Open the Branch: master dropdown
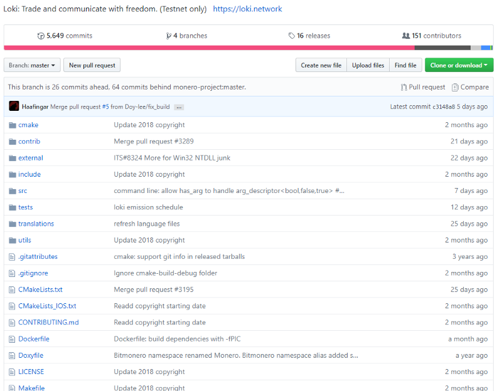 [x=32, y=65]
